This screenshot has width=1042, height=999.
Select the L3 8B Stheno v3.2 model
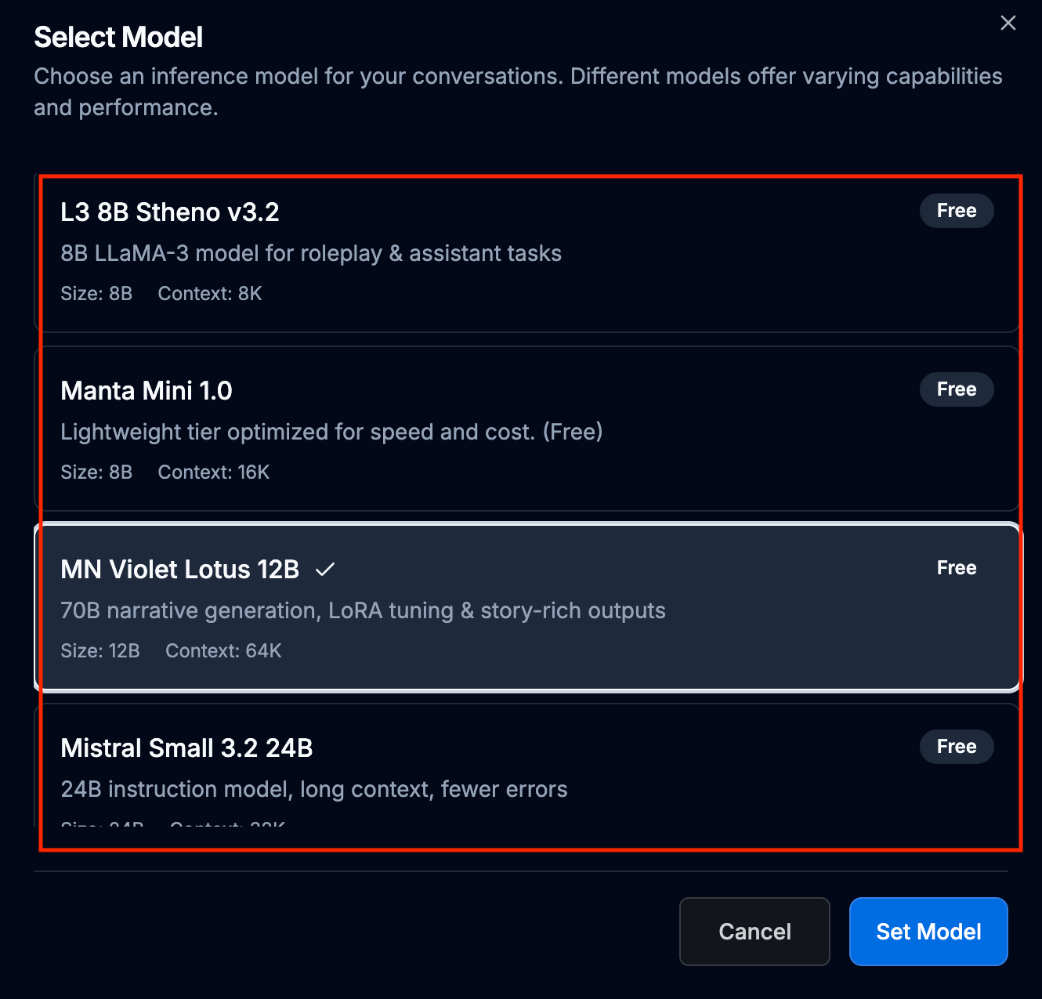tap(169, 212)
